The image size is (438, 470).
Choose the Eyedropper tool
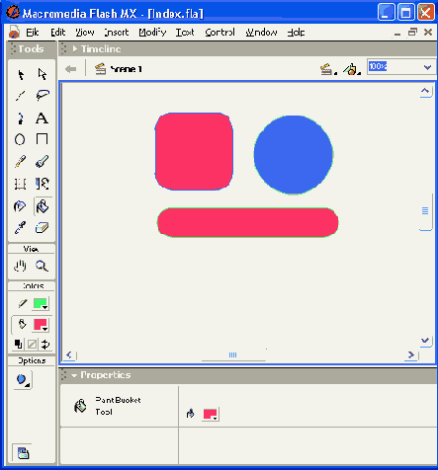(x=20, y=228)
